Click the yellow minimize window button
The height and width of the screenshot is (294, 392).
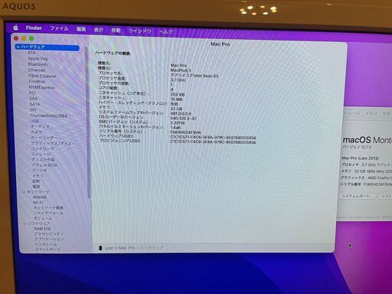(24, 38)
